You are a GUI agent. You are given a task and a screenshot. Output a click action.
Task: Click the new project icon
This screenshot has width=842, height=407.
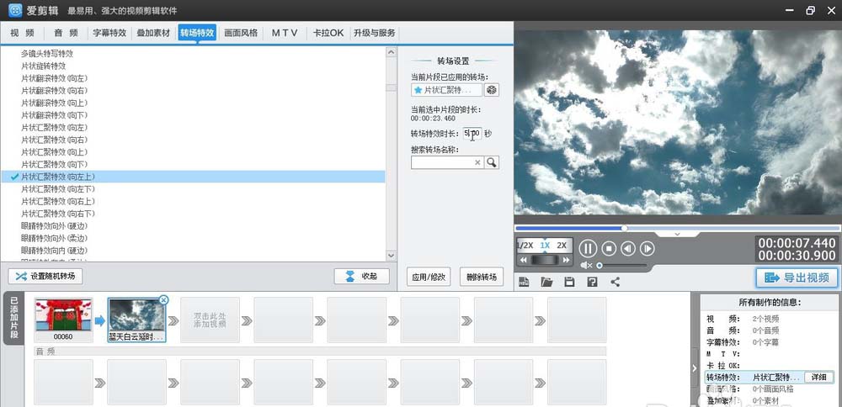[524, 282]
